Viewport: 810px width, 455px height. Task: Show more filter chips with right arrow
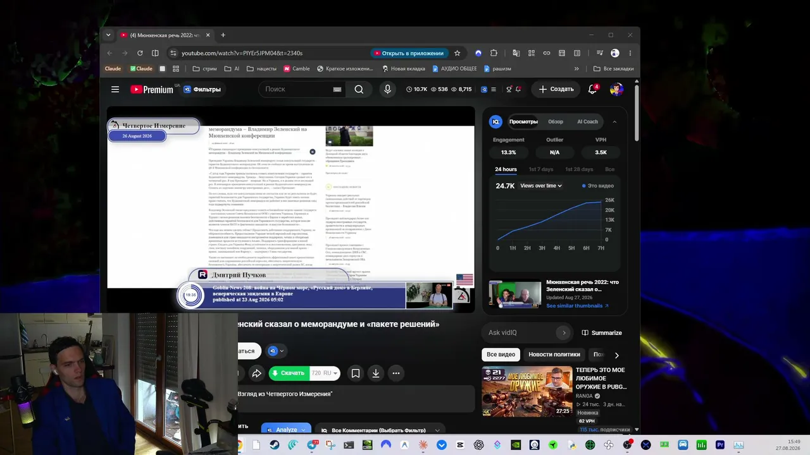[x=616, y=355]
